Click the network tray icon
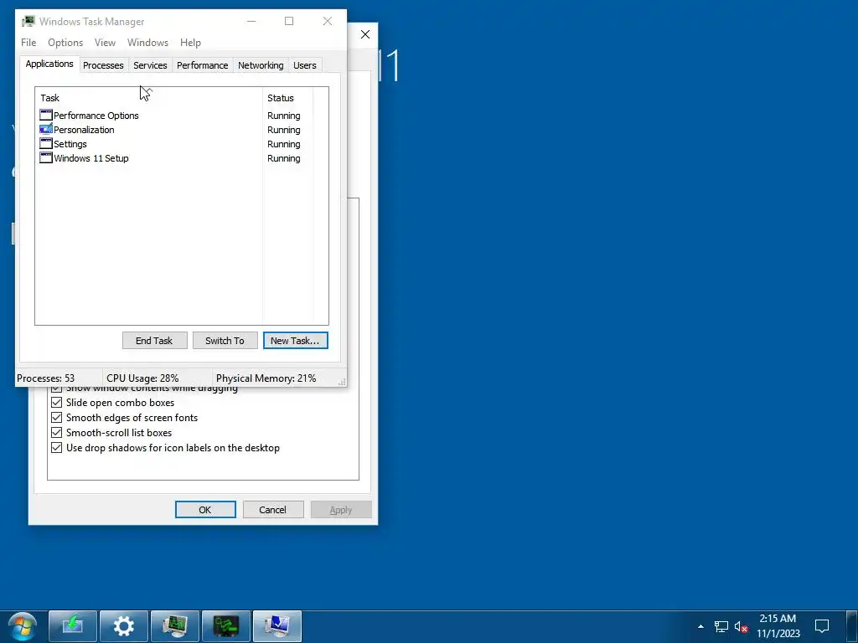Viewport: 858px width, 643px height. [x=721, y=626]
